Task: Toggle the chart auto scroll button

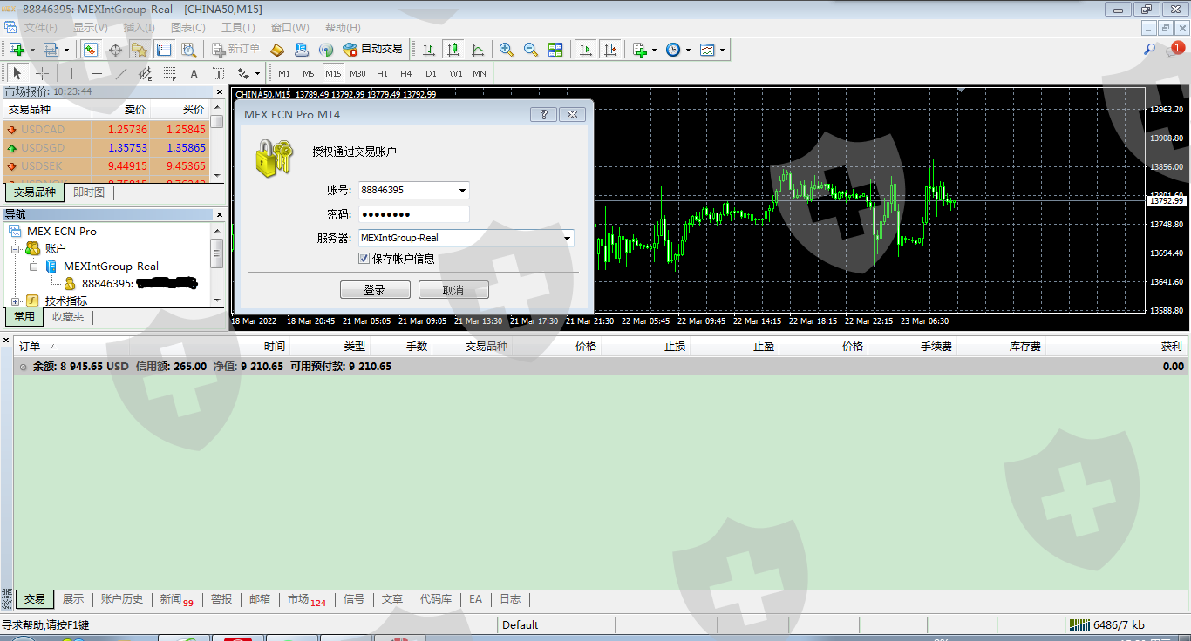Action: coord(586,50)
